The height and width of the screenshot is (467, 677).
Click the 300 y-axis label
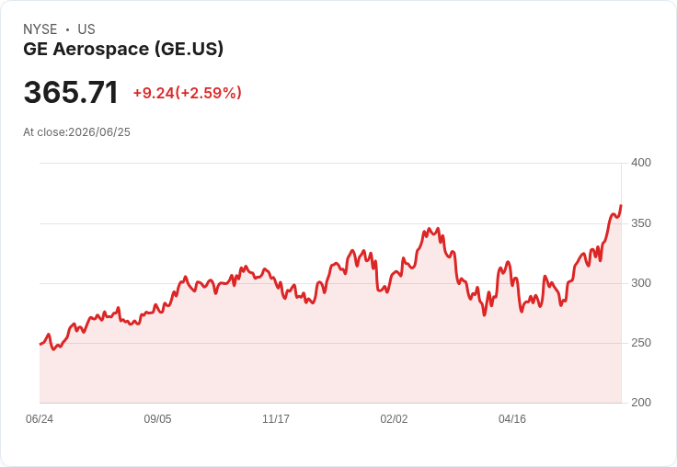tap(641, 283)
